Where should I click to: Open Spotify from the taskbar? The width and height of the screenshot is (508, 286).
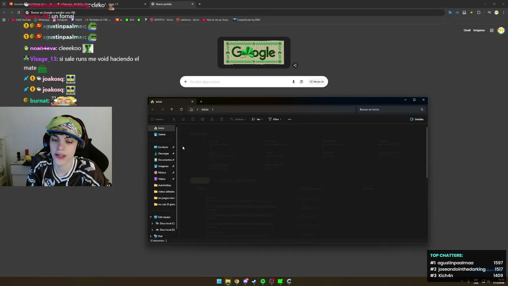[x=263, y=281]
